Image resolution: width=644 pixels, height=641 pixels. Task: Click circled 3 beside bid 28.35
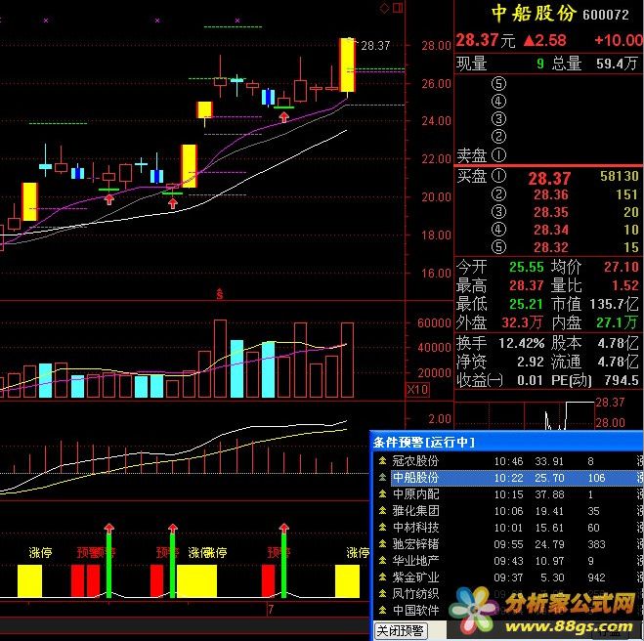(498, 212)
